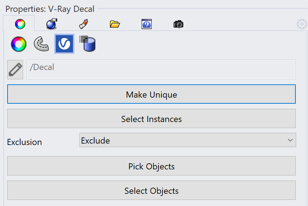This screenshot has width=308, height=206.
Task: Expand the Exclude dropdown chevron arrow
Action: [x=290, y=140]
